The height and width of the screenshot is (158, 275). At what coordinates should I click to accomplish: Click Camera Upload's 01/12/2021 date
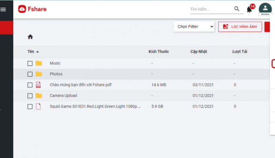click(x=203, y=96)
